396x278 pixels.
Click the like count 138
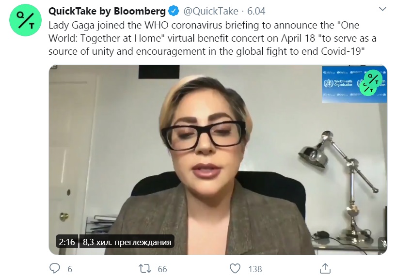click(254, 269)
